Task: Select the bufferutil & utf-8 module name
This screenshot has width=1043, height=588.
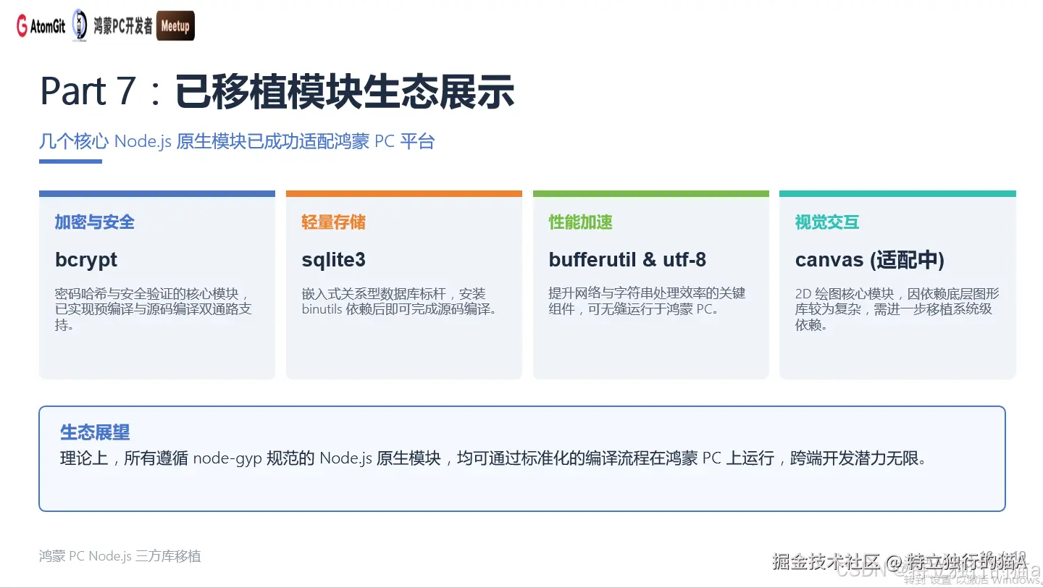Action: coord(627,260)
